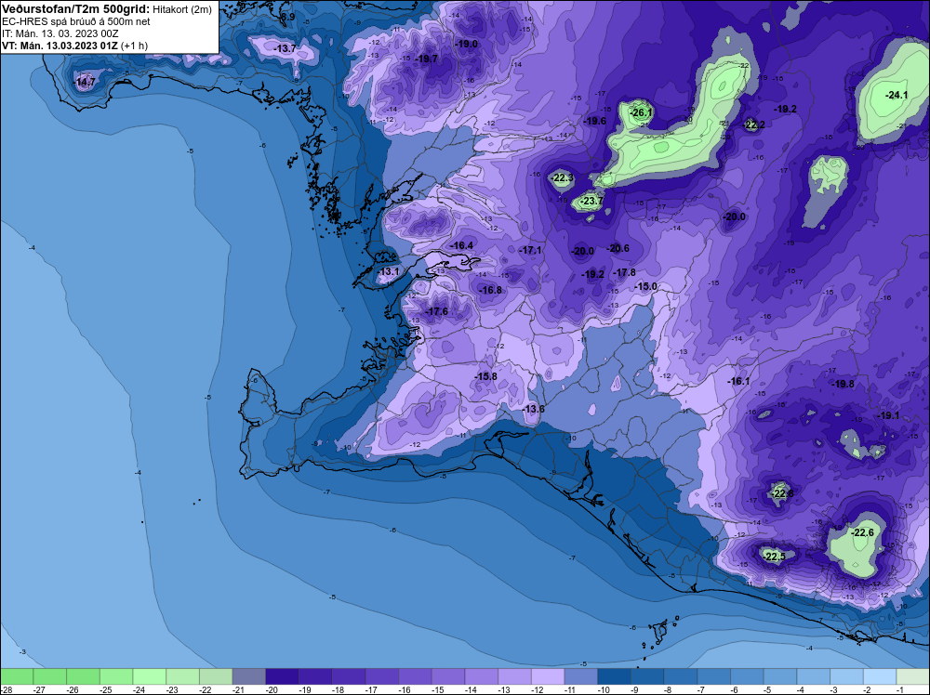The height and width of the screenshot is (695, 930).
Task: Click the -17.6 temperature label
Action: [x=436, y=311]
